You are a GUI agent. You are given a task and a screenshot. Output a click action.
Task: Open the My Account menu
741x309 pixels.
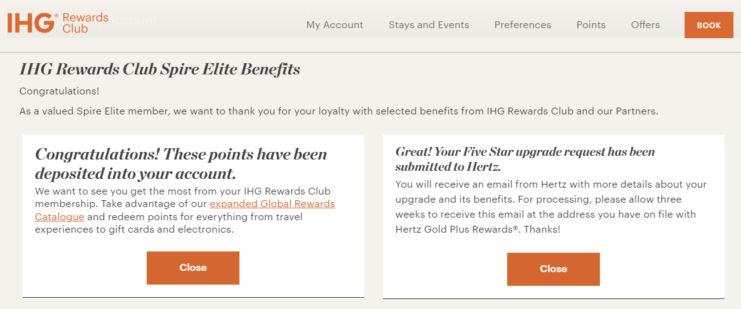click(335, 25)
